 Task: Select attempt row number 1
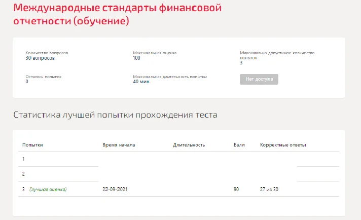tap(178, 159)
